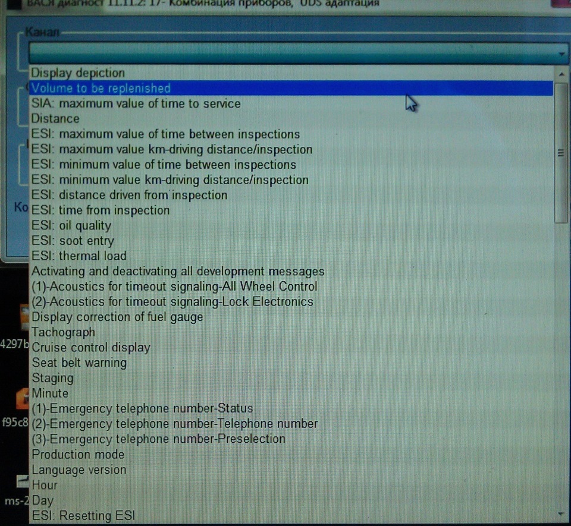The width and height of the screenshot is (571, 526).
Task: Pick 'Production mode' entry
Action: point(291,455)
